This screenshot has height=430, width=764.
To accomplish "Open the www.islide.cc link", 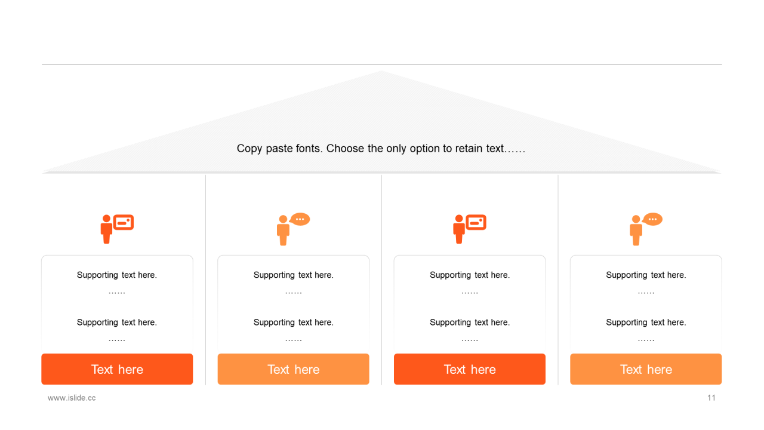I will click(72, 398).
